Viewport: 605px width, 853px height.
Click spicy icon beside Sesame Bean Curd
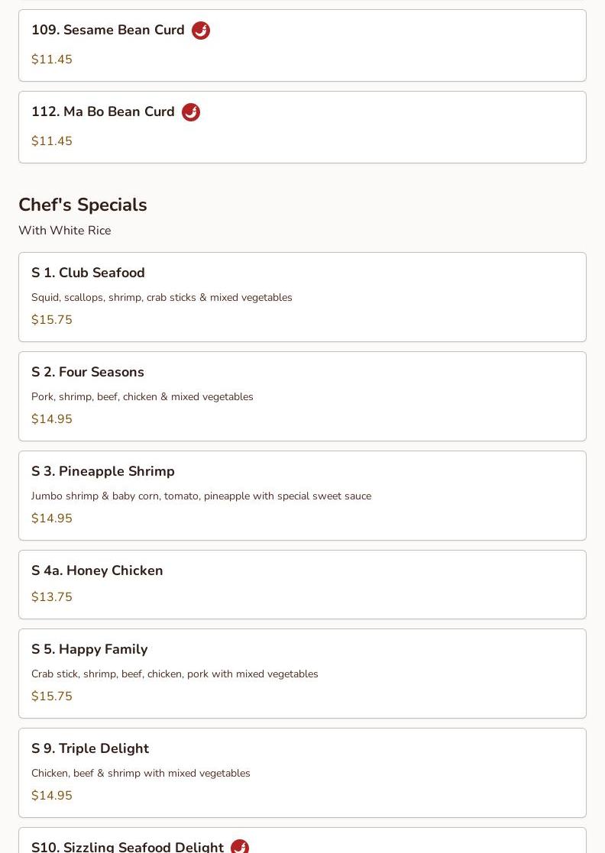pos(201,31)
